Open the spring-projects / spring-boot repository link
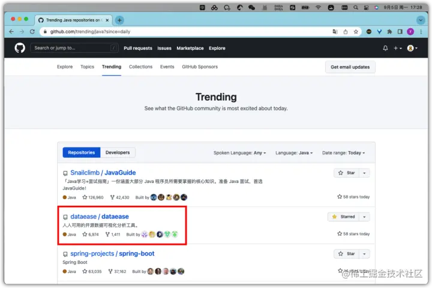The width and height of the screenshot is (432, 288). click(112, 253)
